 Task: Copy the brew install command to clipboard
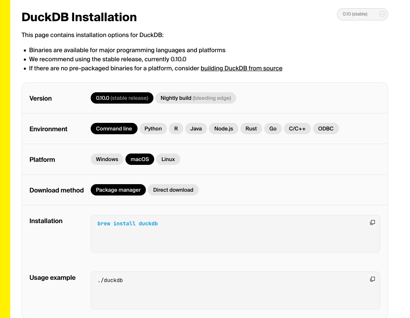[373, 222]
